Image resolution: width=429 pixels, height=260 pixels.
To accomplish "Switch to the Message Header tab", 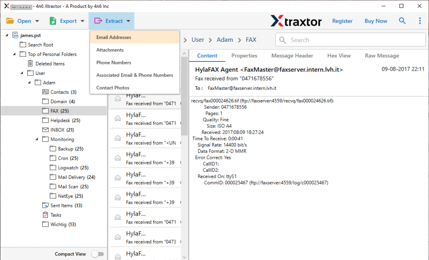I will coord(292,55).
